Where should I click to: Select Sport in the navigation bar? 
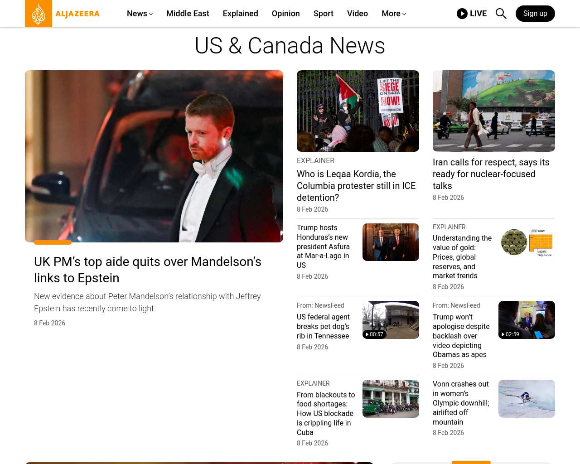pos(323,14)
